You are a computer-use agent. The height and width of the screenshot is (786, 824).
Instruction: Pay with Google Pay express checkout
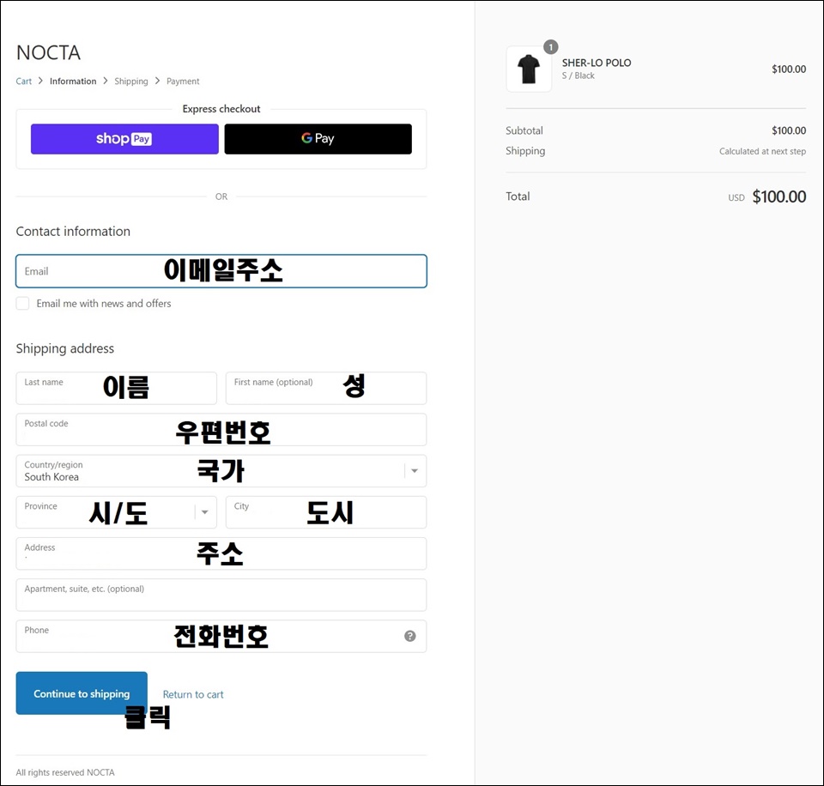pos(318,139)
